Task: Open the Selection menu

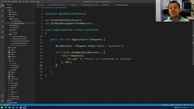Action: point(14,2)
